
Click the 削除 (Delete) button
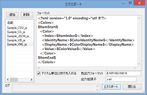tap(27, 15)
